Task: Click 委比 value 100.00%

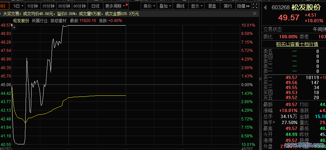Action: tap(288, 37)
